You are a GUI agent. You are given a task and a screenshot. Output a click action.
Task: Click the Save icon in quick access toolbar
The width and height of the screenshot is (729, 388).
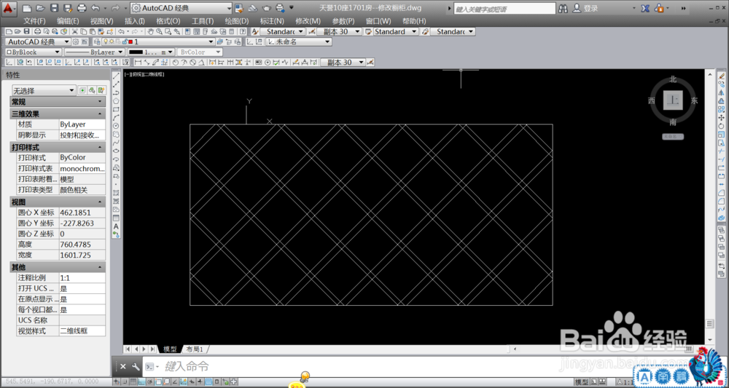(x=54, y=8)
